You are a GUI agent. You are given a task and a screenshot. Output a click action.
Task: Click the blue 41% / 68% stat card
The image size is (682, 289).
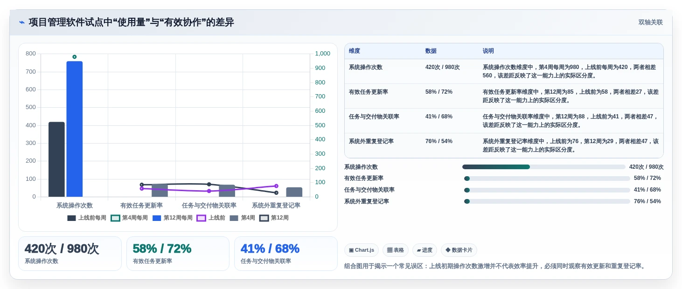285,254
